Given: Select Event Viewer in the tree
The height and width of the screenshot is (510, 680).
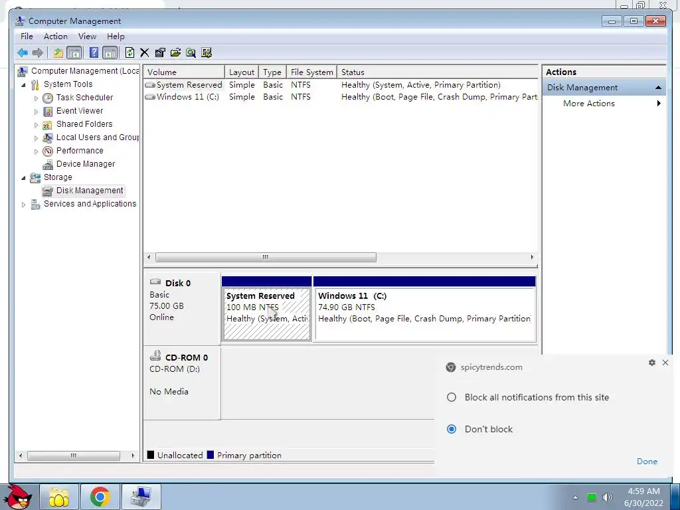Looking at the screenshot, I should 80,111.
